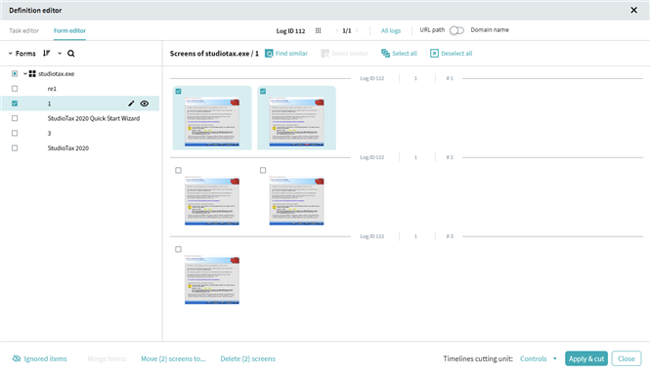Collapse the Forms panel chevron
The height and width of the screenshot is (374, 650).
(11, 54)
